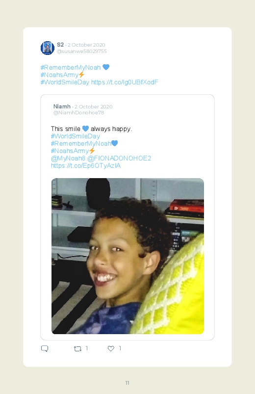Click the 2 October 2020 timestamp beside S2
The image size is (255, 394).
[86, 45]
